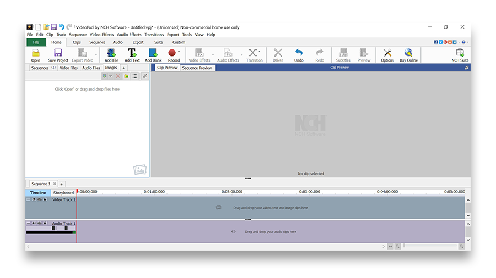Click the Video Effects FX icon
The width and height of the screenshot is (496, 278).
click(200, 53)
